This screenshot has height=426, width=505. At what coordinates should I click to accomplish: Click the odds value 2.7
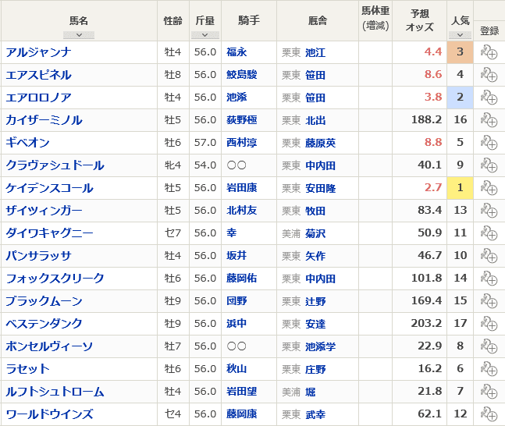[x=433, y=187]
